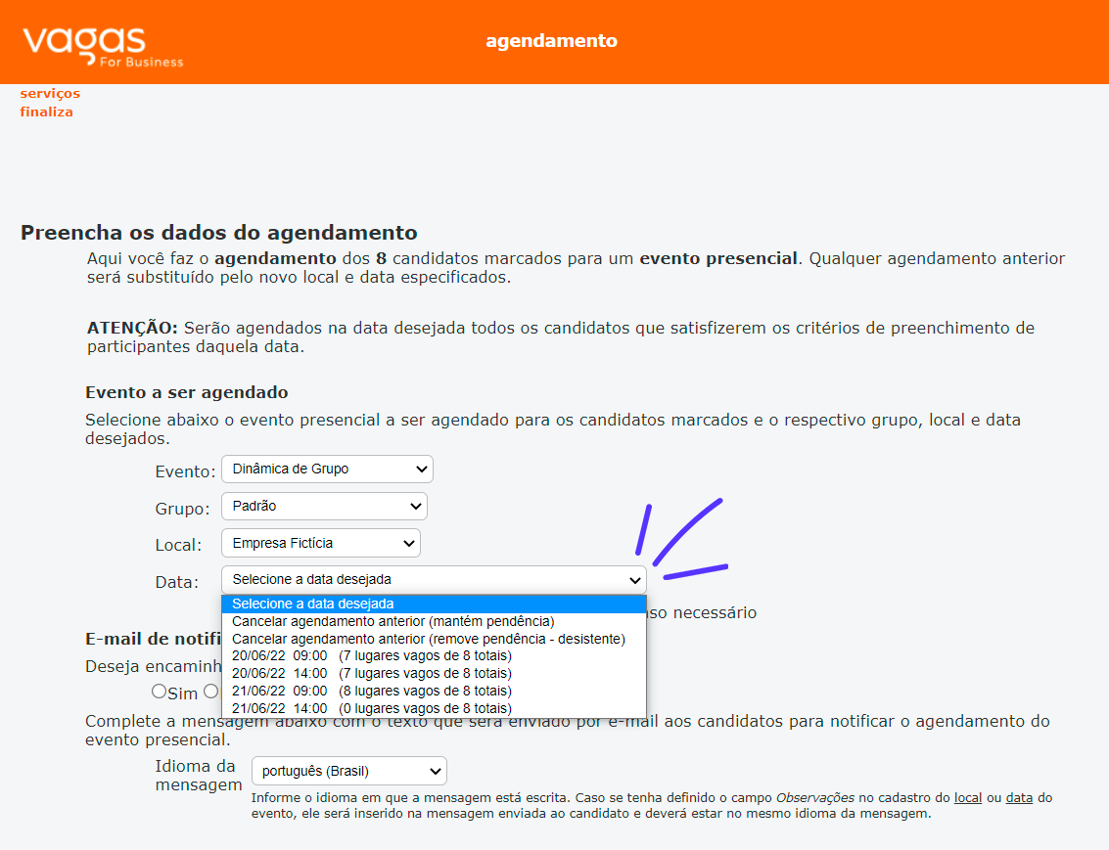Select 'Cancelar agendamento anterior (mantém pendência)'
This screenshot has width=1109, height=850.
(x=434, y=622)
